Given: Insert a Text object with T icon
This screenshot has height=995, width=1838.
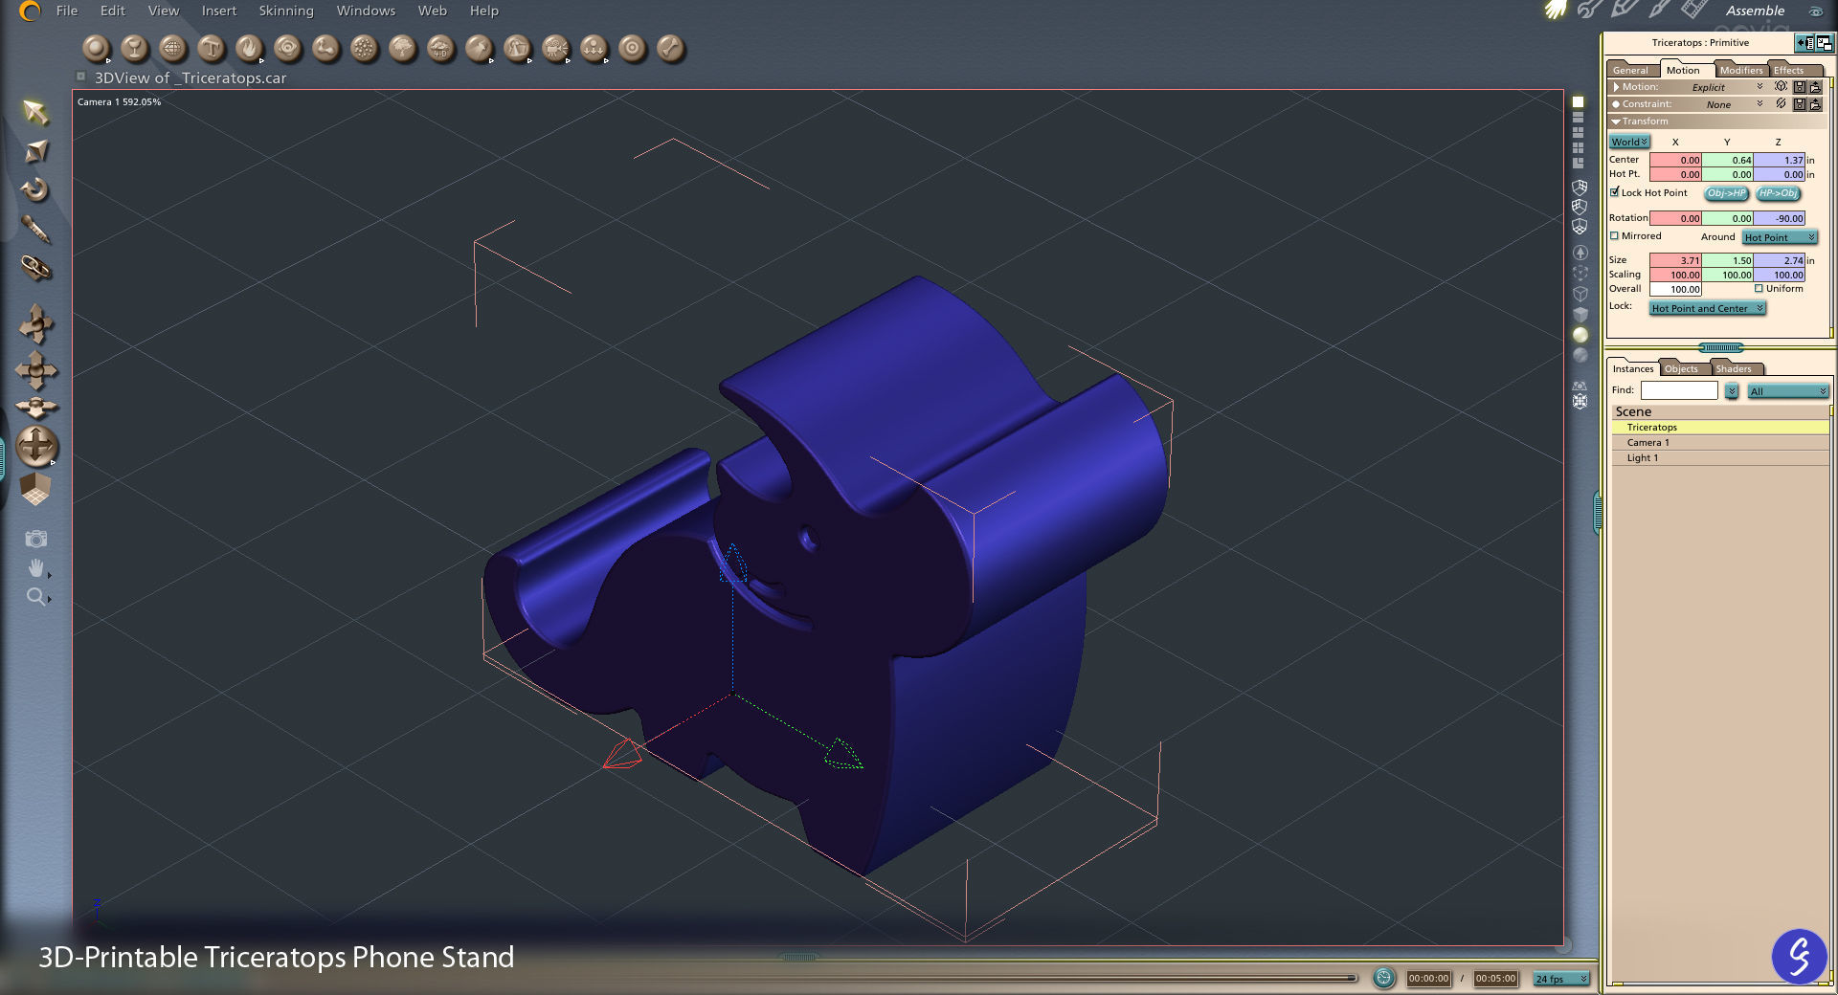Looking at the screenshot, I should point(211,48).
